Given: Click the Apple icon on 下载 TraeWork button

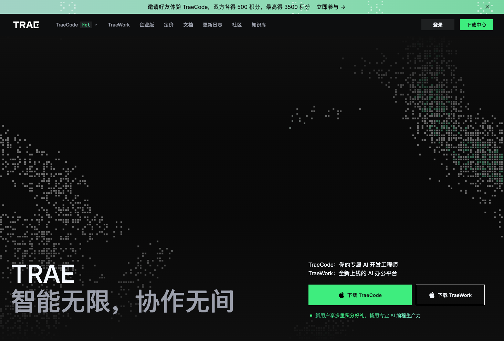Looking at the screenshot, I should (x=432, y=295).
